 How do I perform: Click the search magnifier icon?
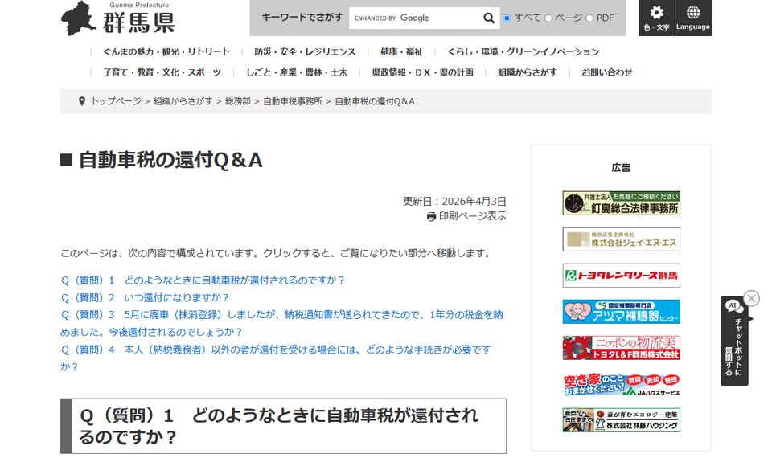[x=488, y=18]
